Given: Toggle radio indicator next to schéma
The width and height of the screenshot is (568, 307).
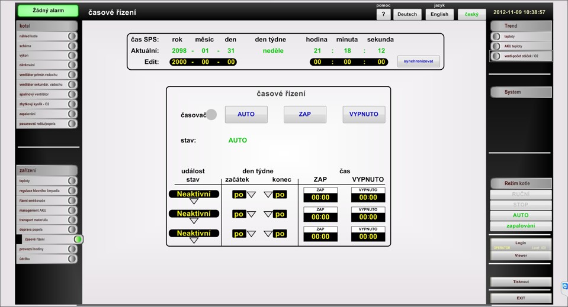Looking at the screenshot, I should (72, 46).
